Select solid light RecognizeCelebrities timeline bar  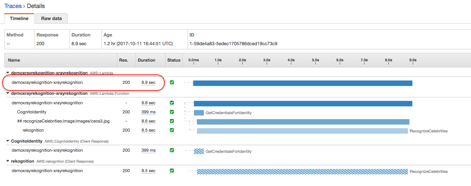[302, 131]
